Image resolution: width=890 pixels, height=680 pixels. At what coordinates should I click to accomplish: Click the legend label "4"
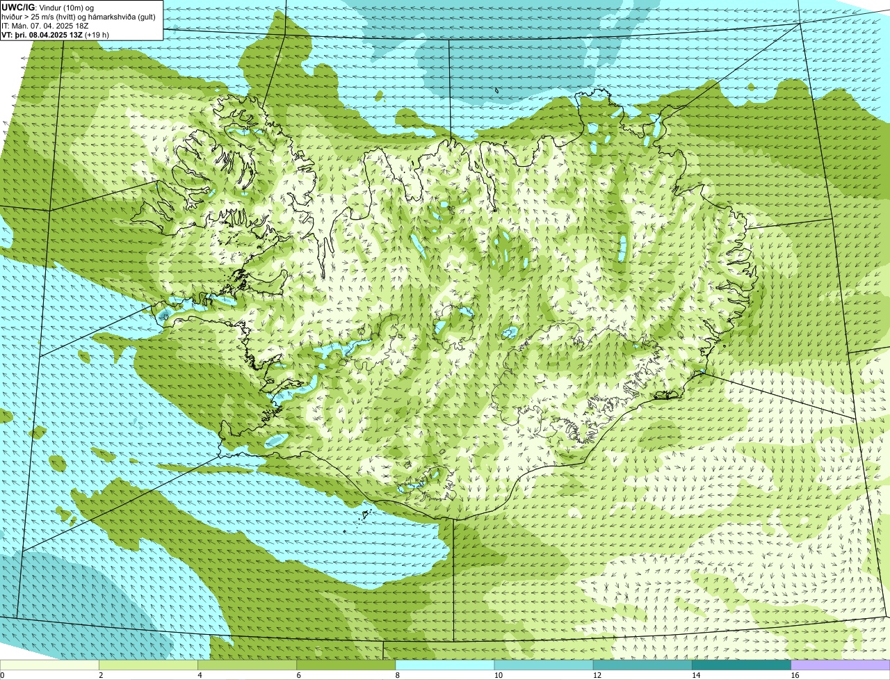(200, 675)
